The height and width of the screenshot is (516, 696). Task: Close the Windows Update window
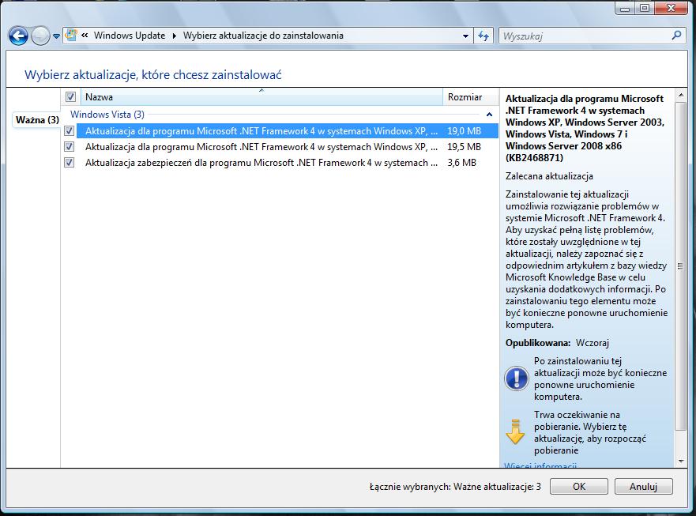click(x=672, y=8)
